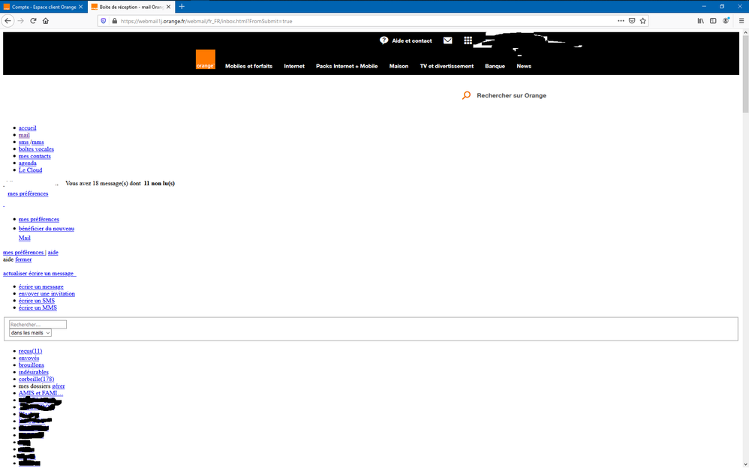Open the boîtes vocales link
Viewport: 749px width, 468px height.
click(x=36, y=149)
